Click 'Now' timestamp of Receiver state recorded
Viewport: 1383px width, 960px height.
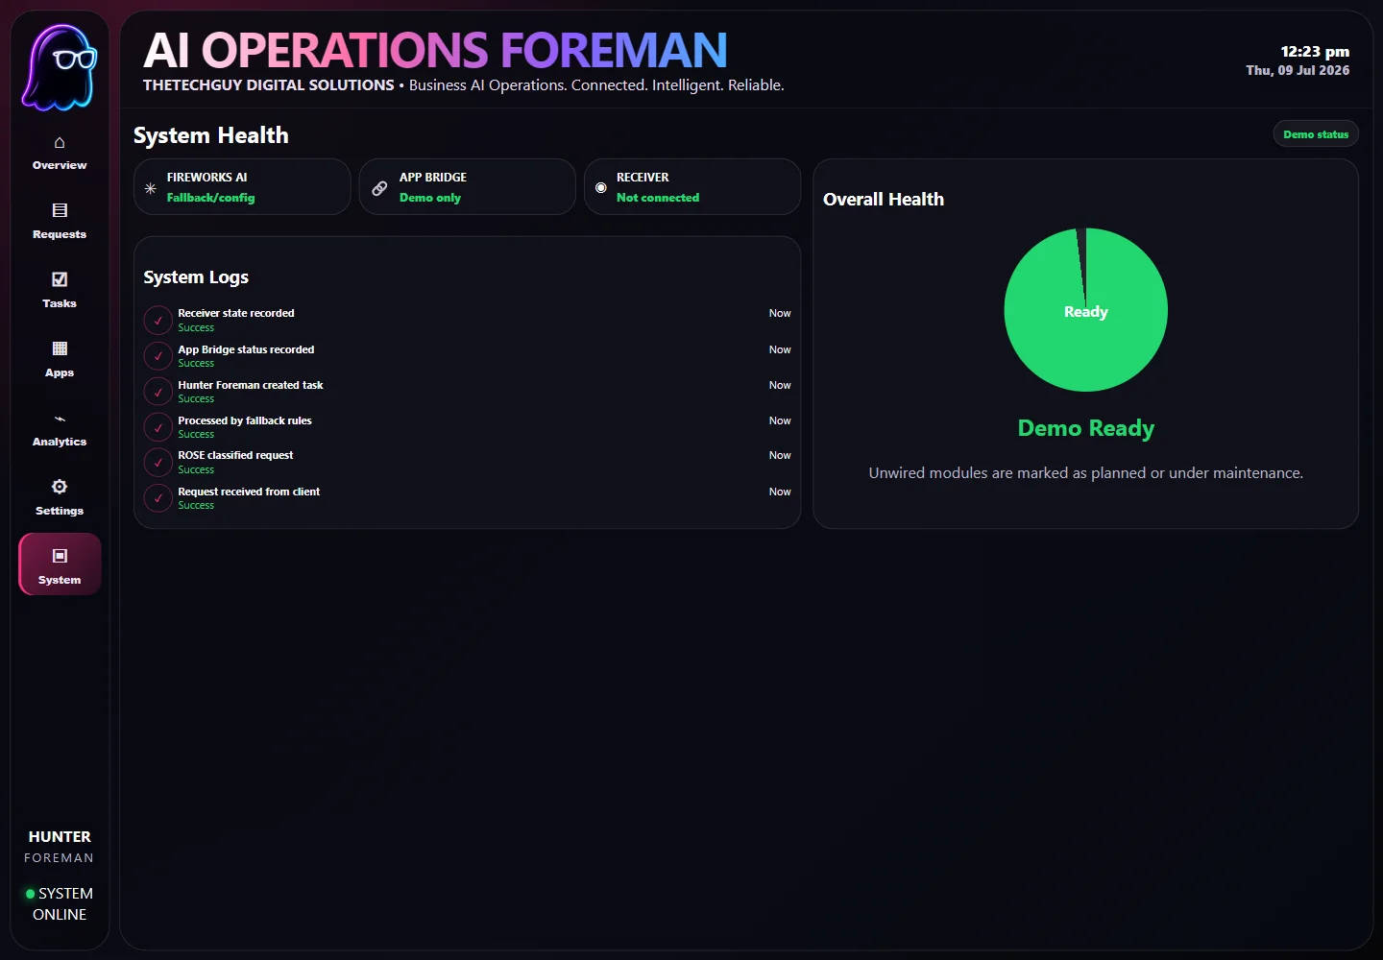780,313
